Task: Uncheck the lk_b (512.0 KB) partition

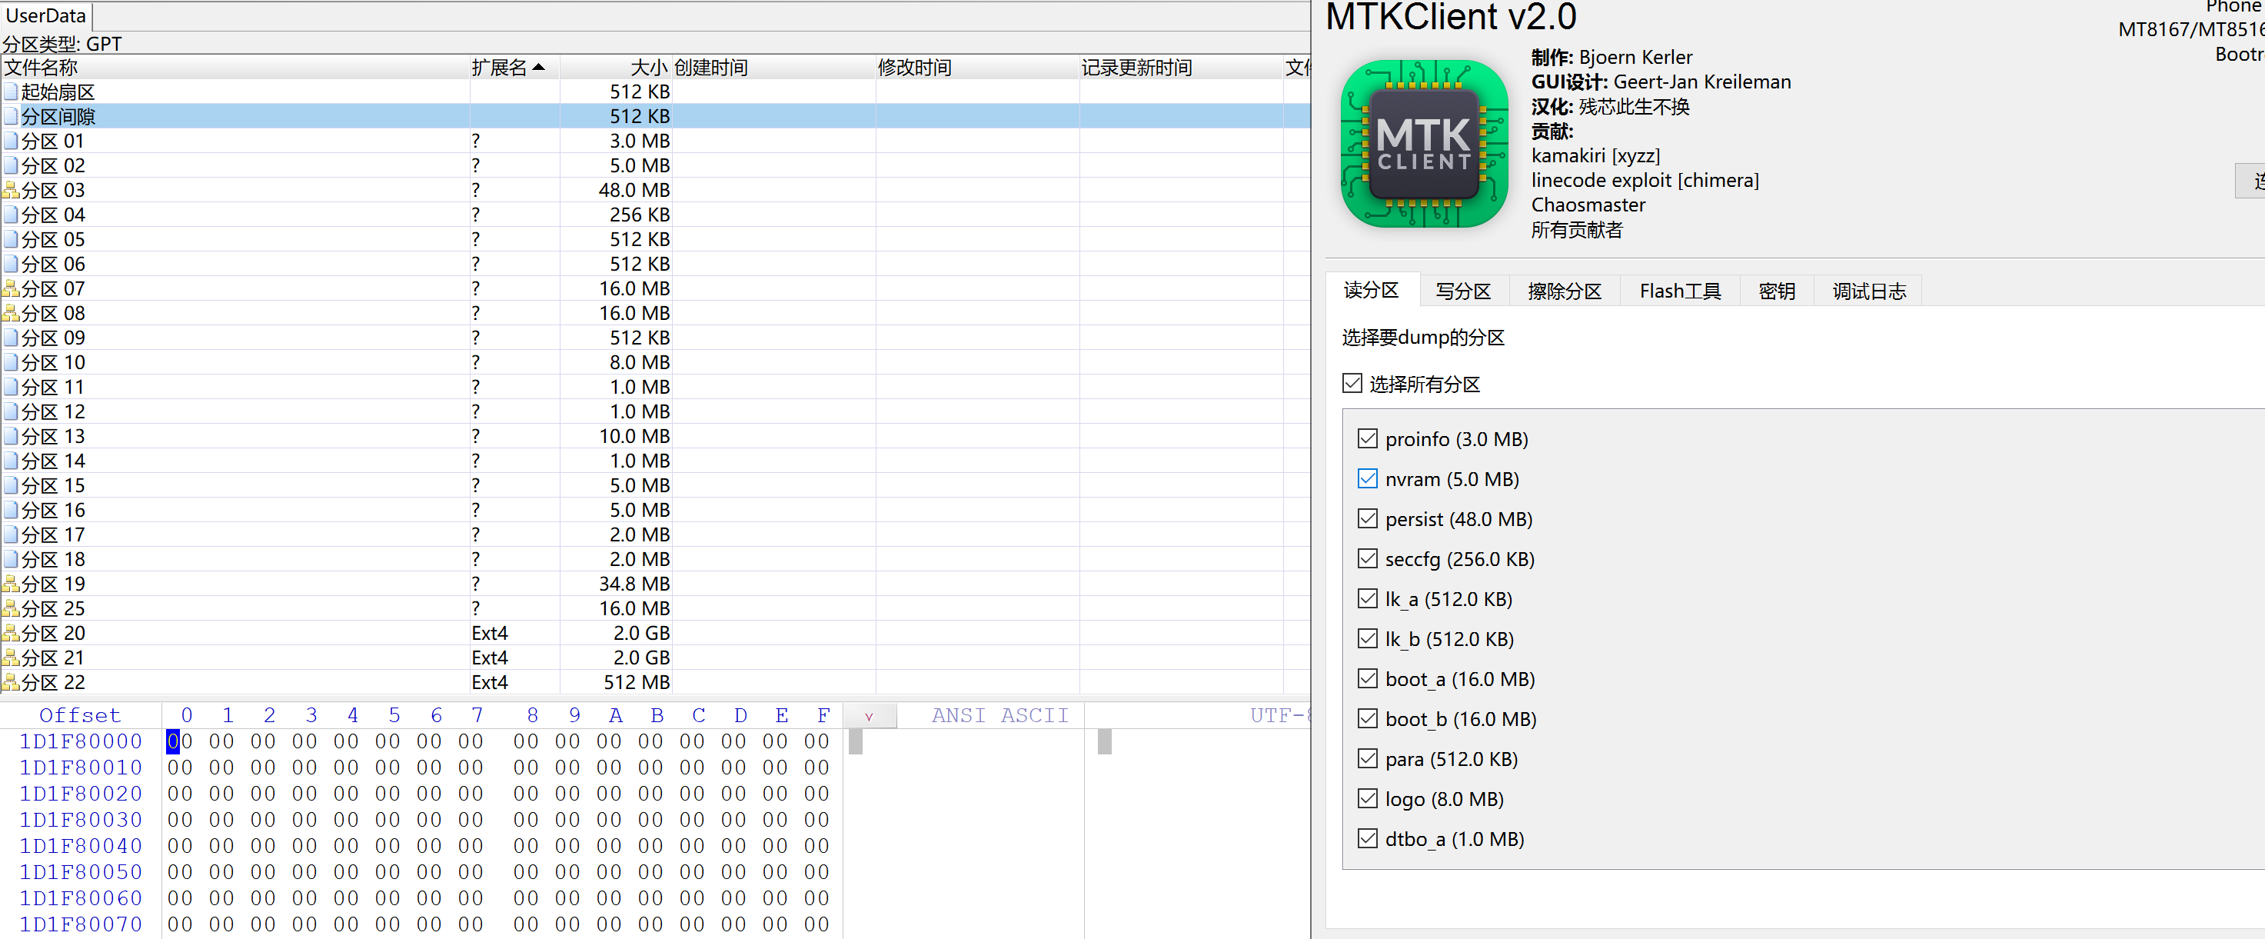Action: click(1367, 638)
